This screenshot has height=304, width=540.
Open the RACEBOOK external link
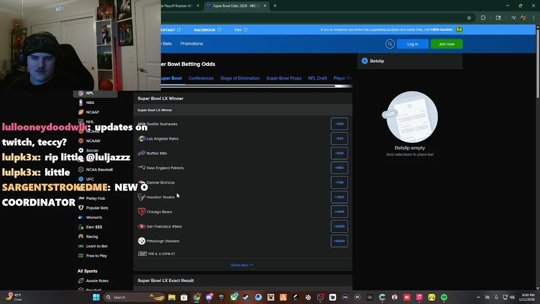(x=207, y=30)
